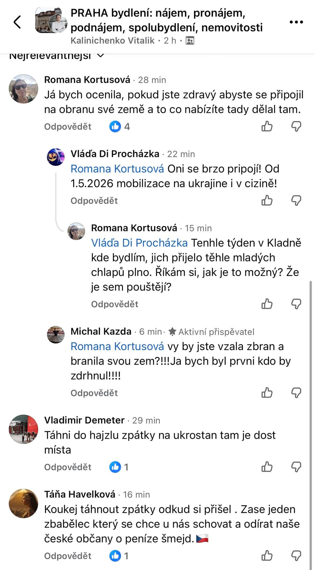The height and width of the screenshot is (570, 314).
Task: Tap Odpovědět under Táňa Havelková's comment
Action: pyautogui.click(x=67, y=556)
